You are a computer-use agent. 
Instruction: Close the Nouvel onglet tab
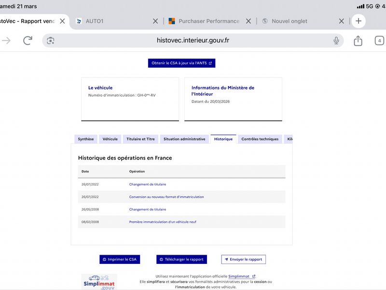pos(342,21)
